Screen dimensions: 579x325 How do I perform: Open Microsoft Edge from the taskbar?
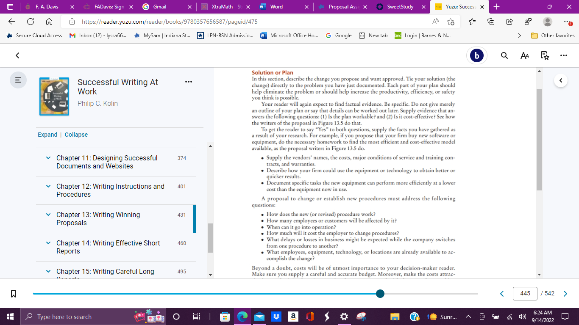[x=242, y=317]
